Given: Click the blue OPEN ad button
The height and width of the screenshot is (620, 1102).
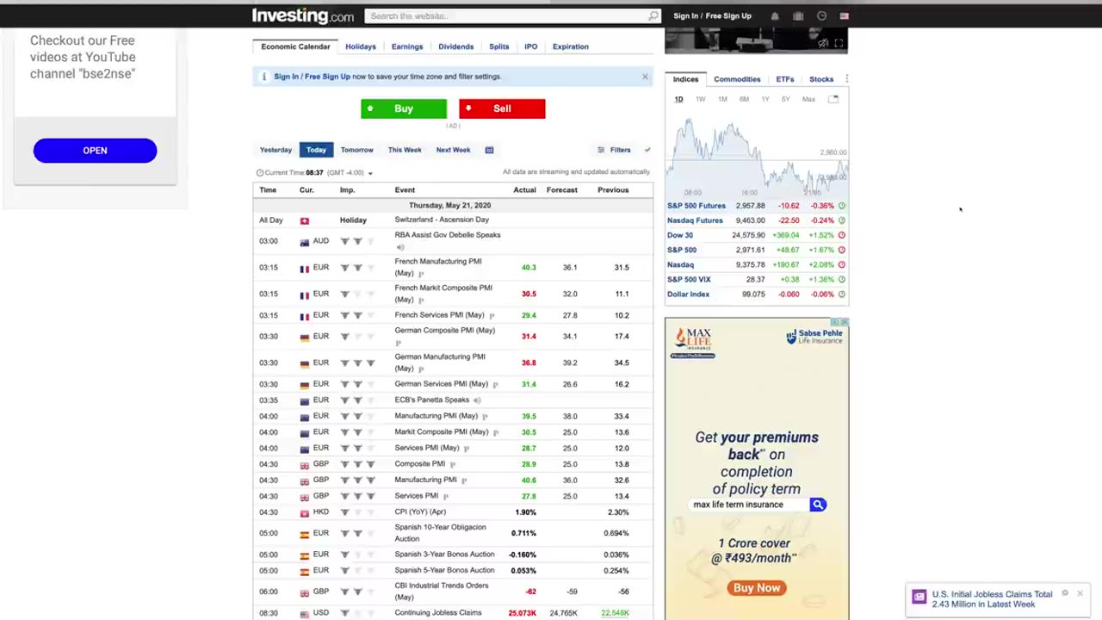Looking at the screenshot, I should (x=95, y=151).
